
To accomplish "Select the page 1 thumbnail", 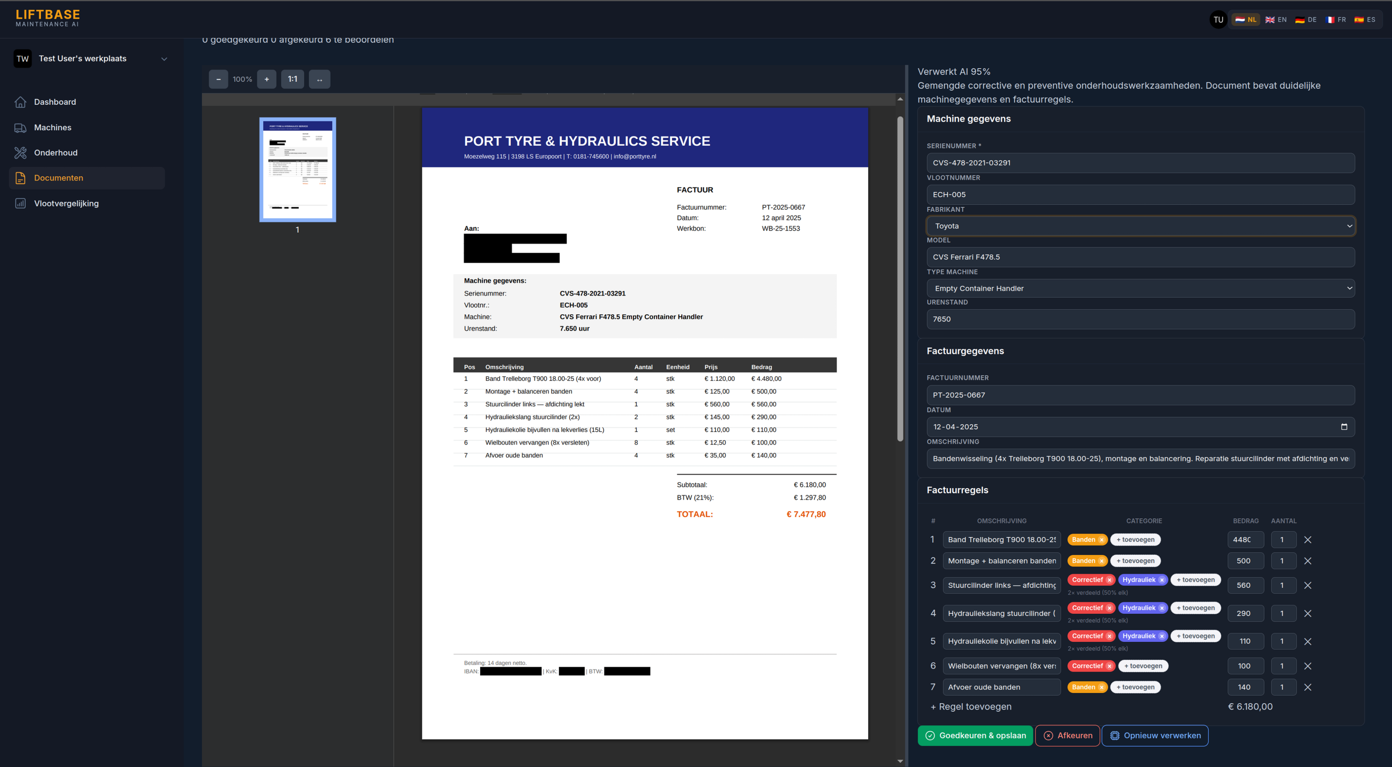I will coord(298,170).
